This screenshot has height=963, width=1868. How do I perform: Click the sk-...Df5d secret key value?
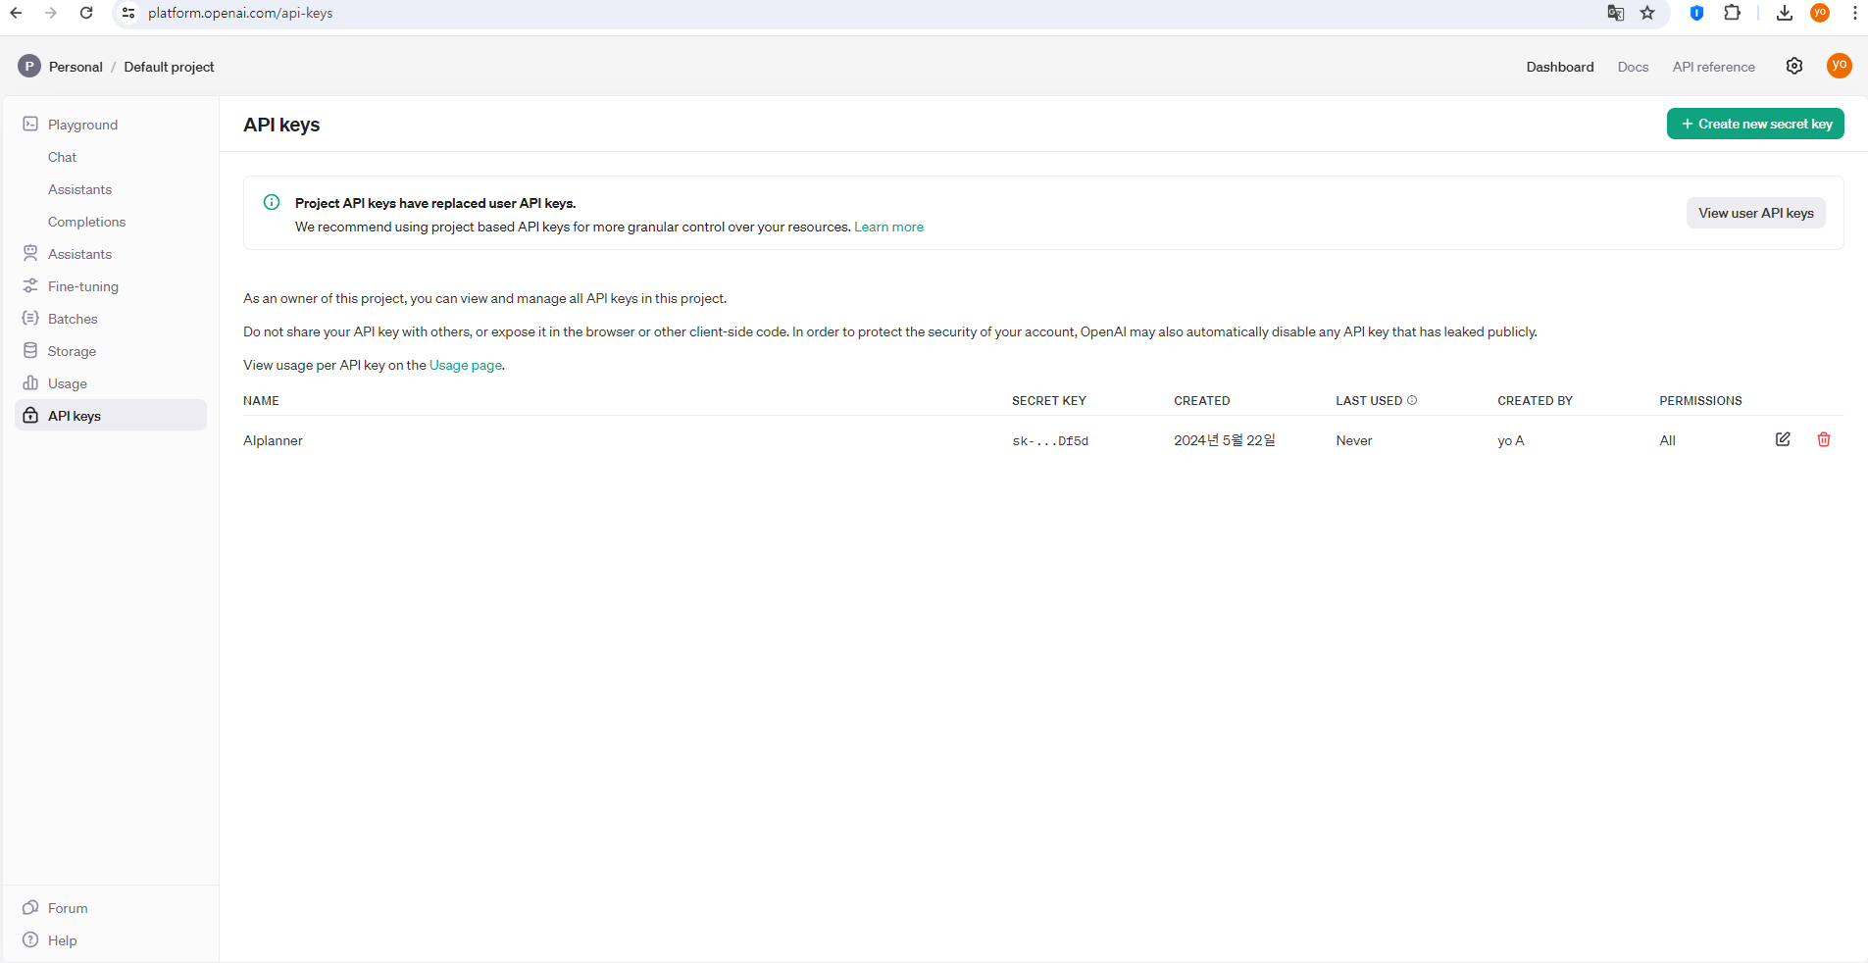1050,441
